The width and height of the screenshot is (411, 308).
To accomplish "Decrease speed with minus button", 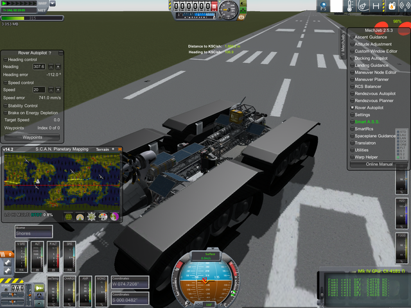I will 51,90.
